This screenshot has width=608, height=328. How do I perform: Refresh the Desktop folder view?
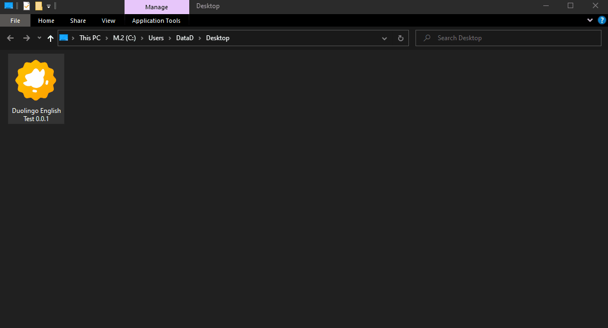(x=401, y=38)
